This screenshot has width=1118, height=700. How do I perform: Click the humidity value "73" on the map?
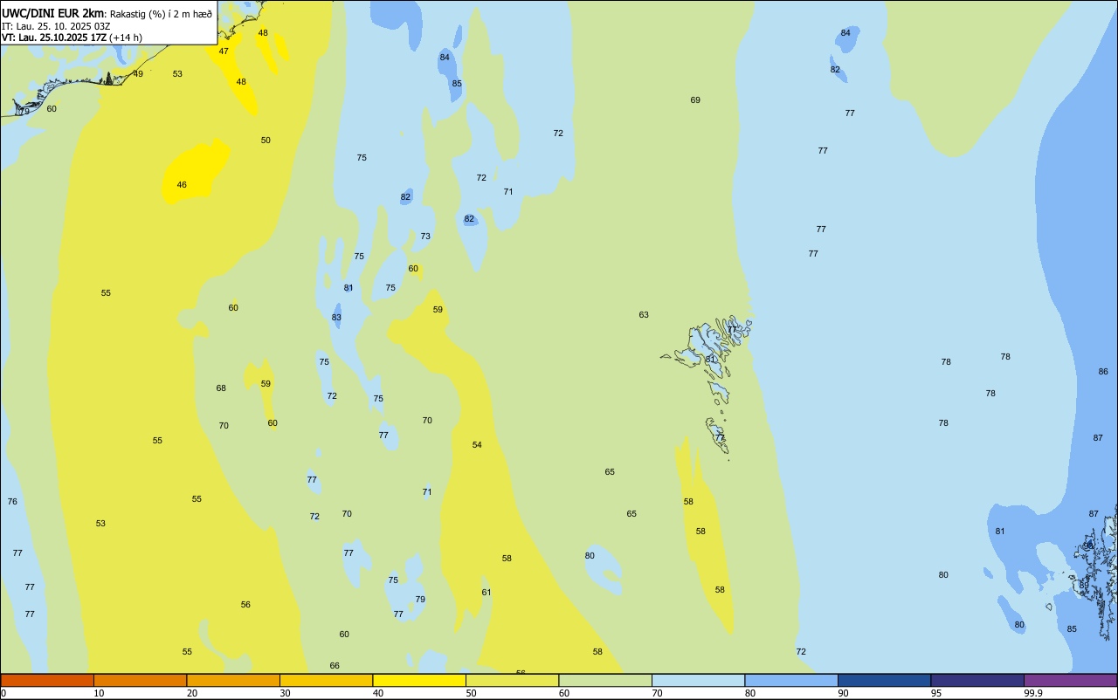[x=425, y=237]
